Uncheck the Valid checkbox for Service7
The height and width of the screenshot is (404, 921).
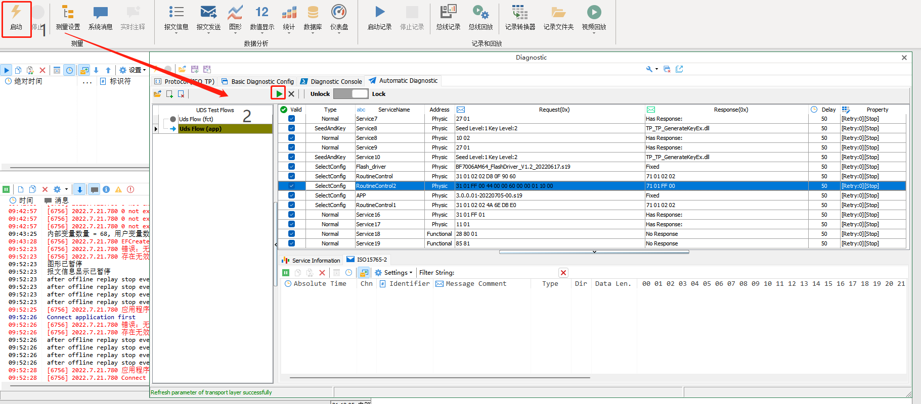coord(291,119)
